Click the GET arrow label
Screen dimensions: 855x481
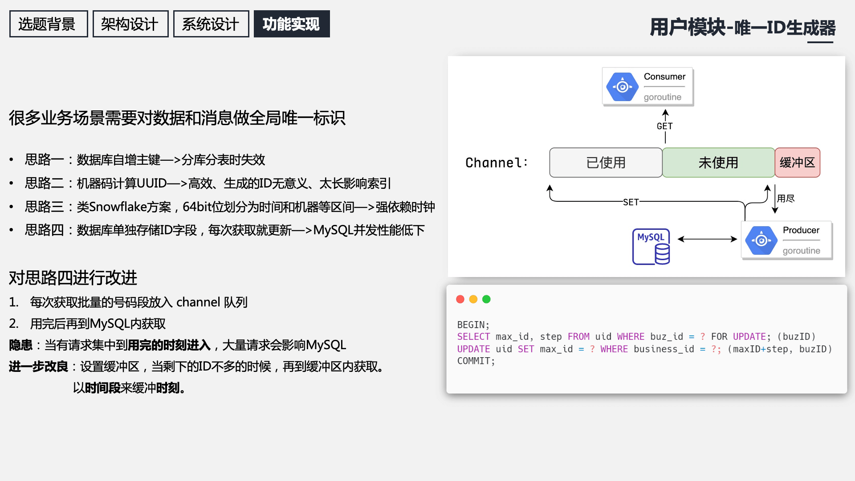[x=664, y=126]
